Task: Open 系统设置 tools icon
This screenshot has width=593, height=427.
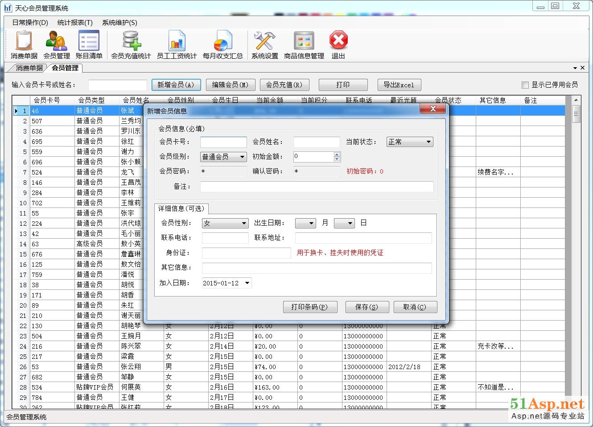Action: (264, 41)
